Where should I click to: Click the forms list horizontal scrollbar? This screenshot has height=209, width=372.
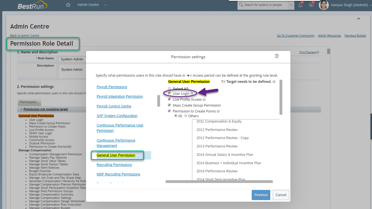(x=219, y=182)
